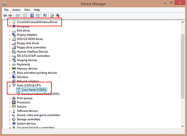The width and height of the screenshot is (187, 136).
Task: Select the Memory devices label
Action: tap(27, 69)
